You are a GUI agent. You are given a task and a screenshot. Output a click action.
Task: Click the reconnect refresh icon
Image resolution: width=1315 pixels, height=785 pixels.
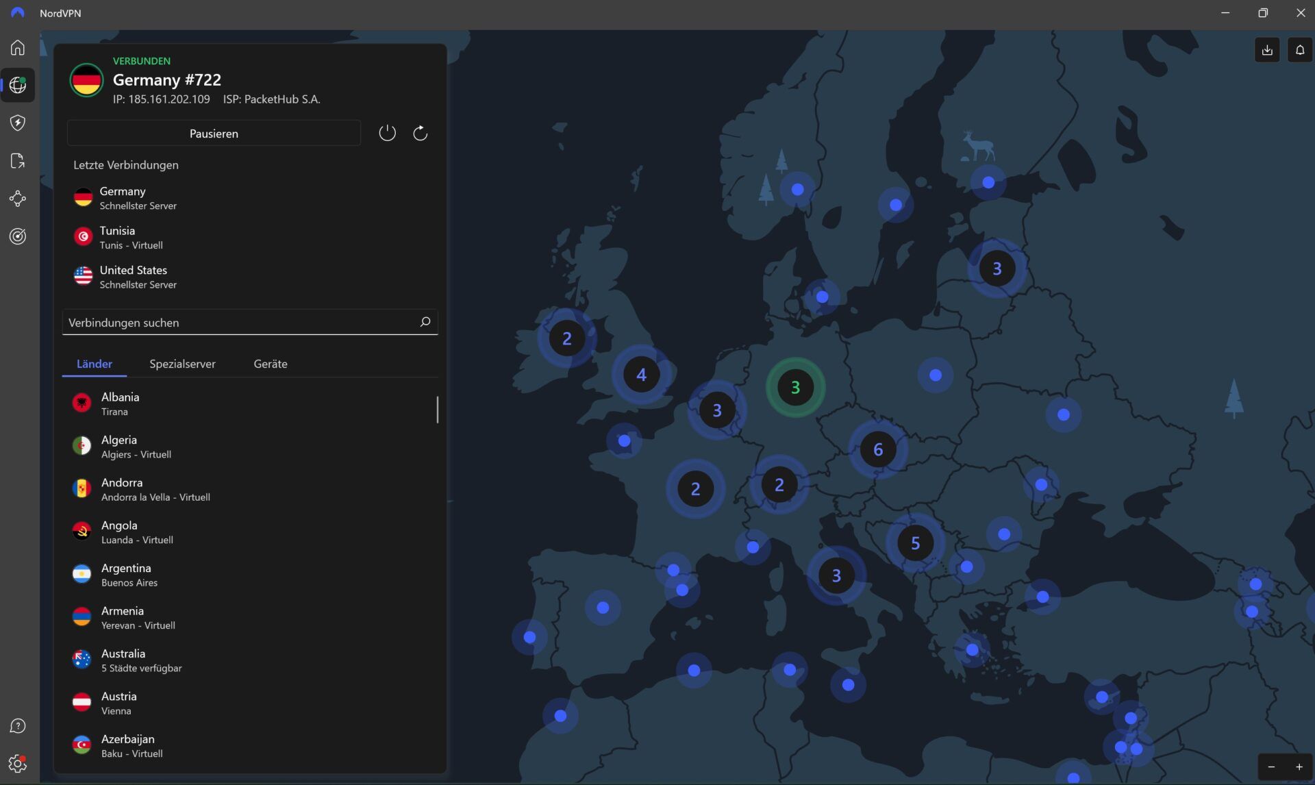pos(420,133)
